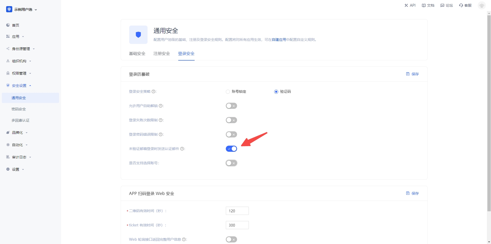Click the 二维码有效时间 input field
491x244 pixels.
tap(237, 211)
